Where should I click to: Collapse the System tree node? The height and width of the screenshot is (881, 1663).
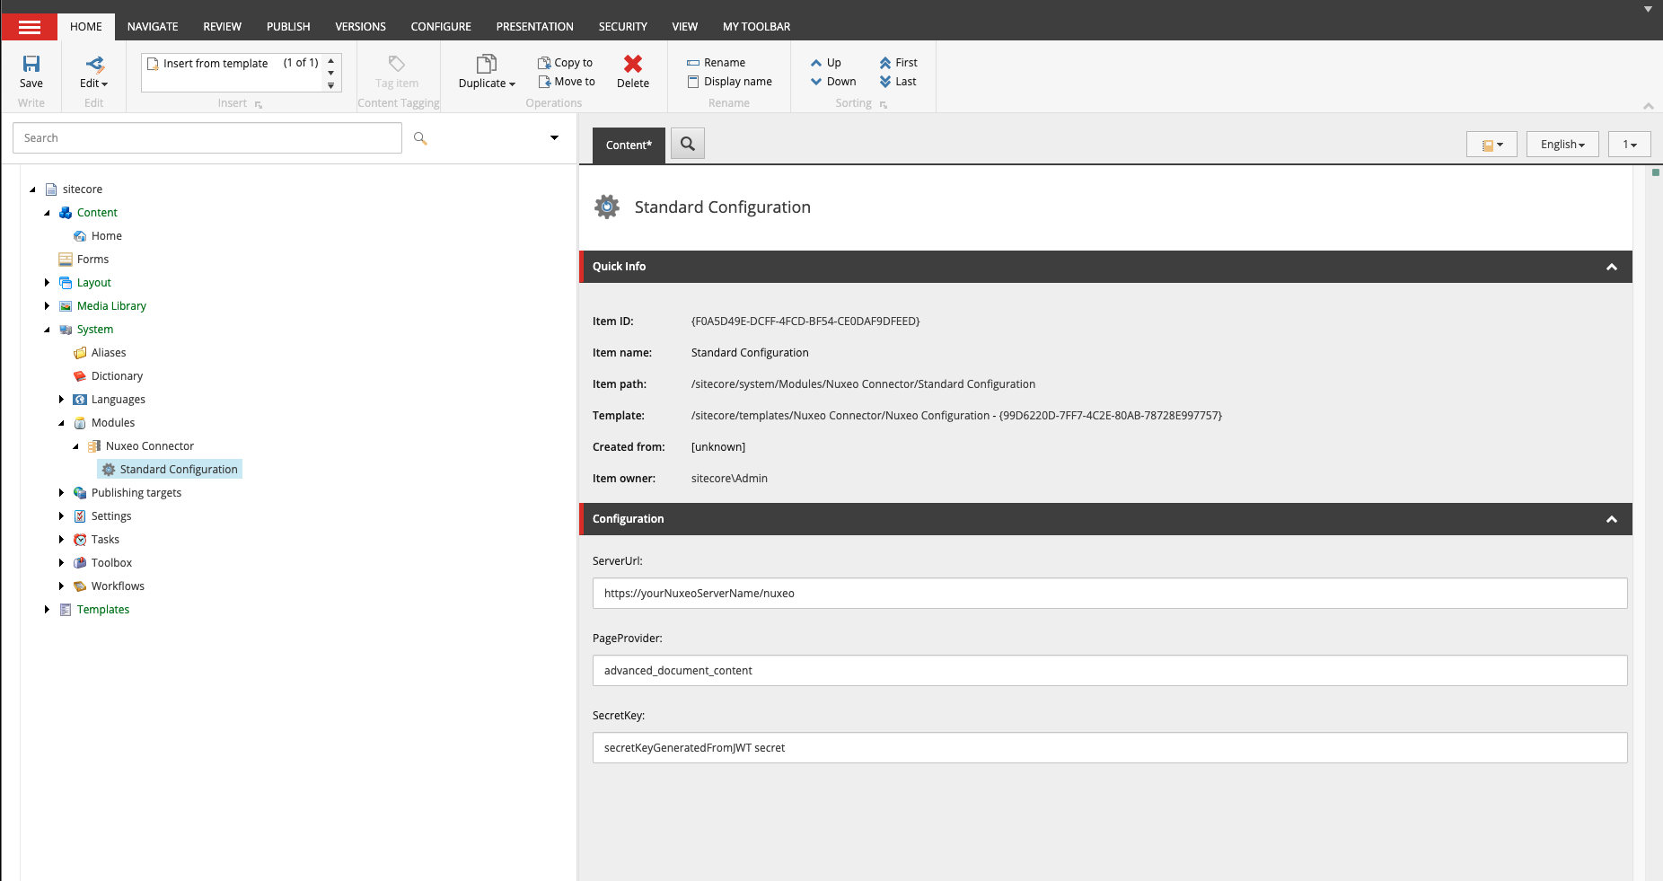[x=47, y=330]
